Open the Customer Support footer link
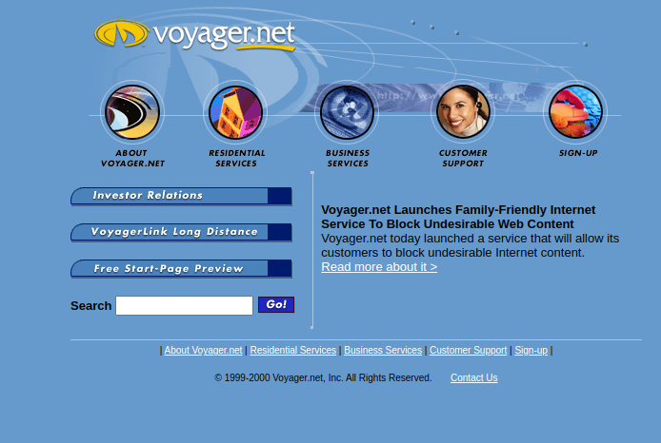Screen dimensions: 661x443 pyautogui.click(x=468, y=350)
